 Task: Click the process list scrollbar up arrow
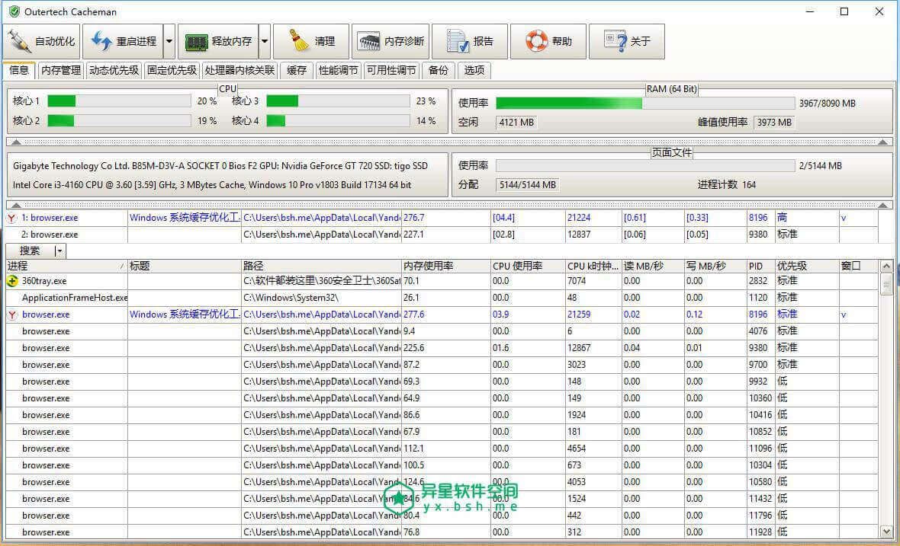coord(886,266)
